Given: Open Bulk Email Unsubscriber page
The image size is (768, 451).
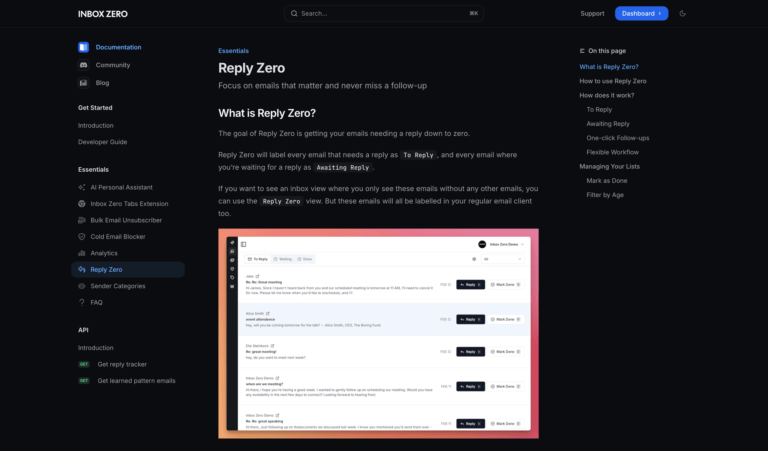Looking at the screenshot, I should tap(126, 220).
